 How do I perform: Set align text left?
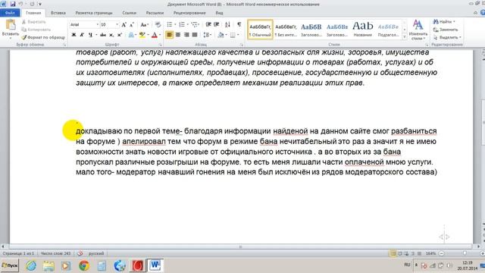click(x=170, y=35)
